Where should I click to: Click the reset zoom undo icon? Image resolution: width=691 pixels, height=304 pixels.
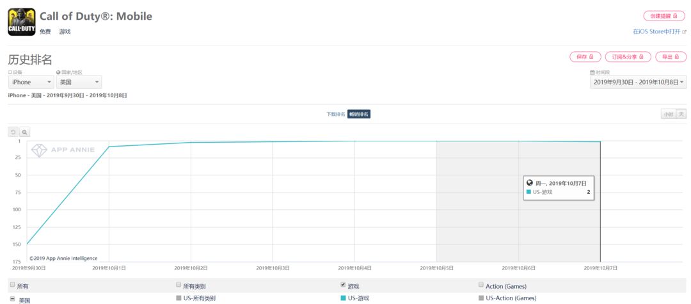pyautogui.click(x=13, y=132)
